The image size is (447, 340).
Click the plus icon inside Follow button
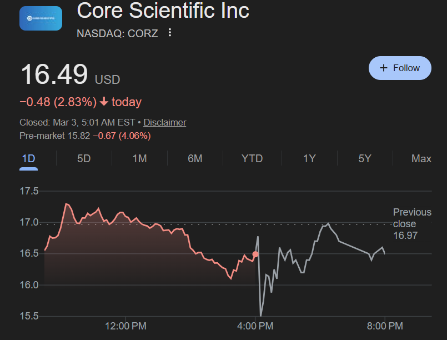(x=383, y=67)
